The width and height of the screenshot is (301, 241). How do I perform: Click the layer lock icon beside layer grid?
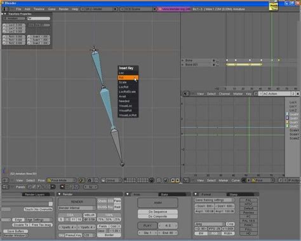point(152,181)
